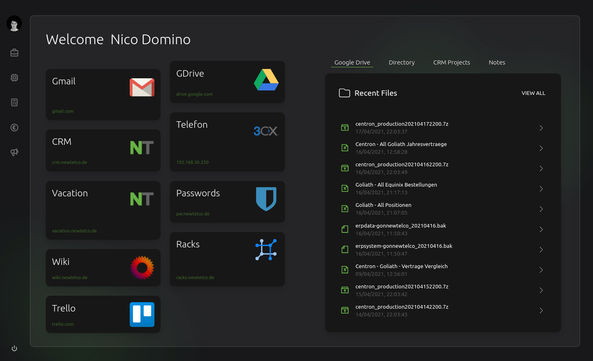The image size is (593, 361).
Task: Click the user avatar picture
Action: click(14, 24)
